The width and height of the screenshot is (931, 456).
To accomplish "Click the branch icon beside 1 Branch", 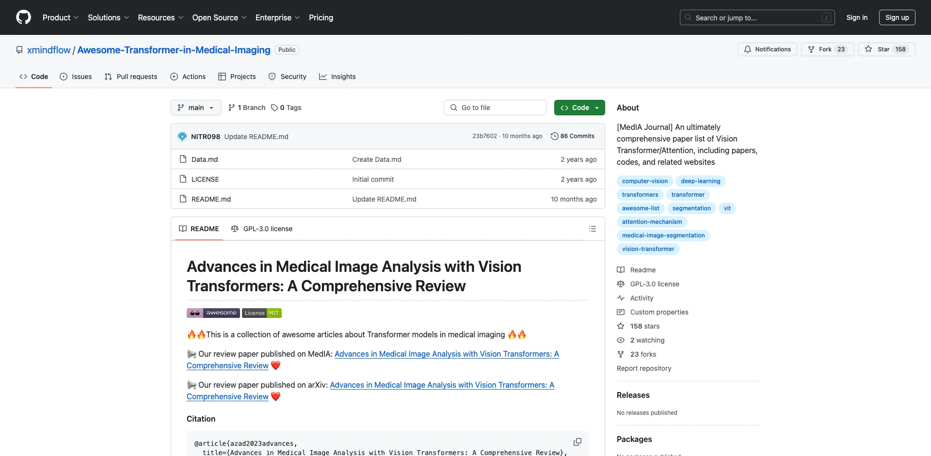I will point(232,108).
